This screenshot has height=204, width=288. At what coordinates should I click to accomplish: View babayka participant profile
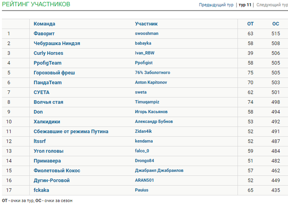(x=143, y=43)
